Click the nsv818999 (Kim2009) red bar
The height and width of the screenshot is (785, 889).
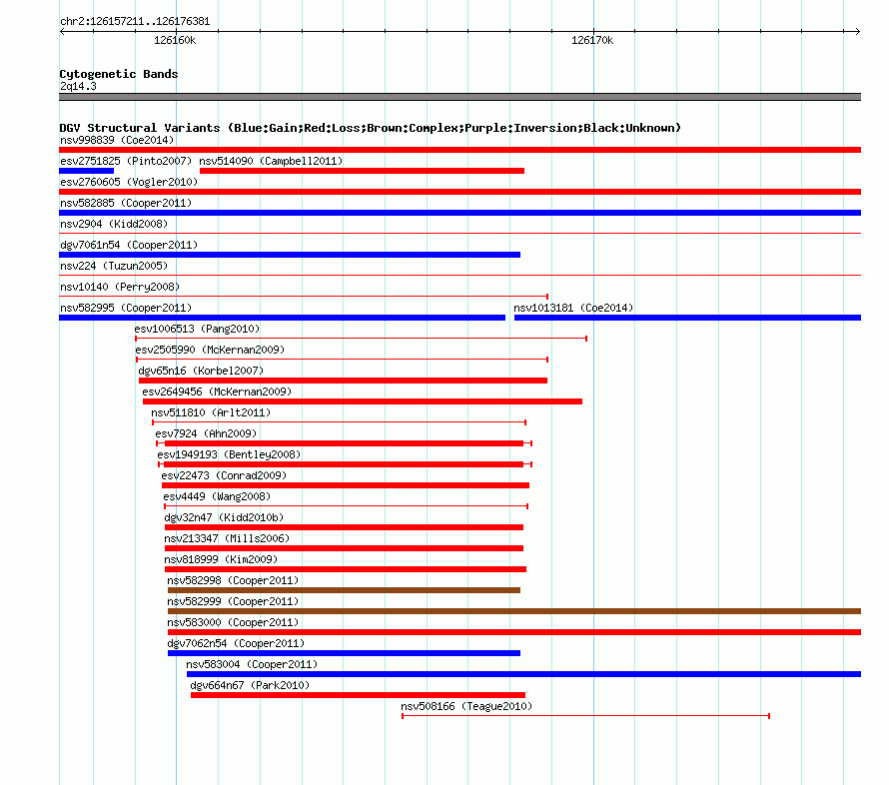(346, 569)
